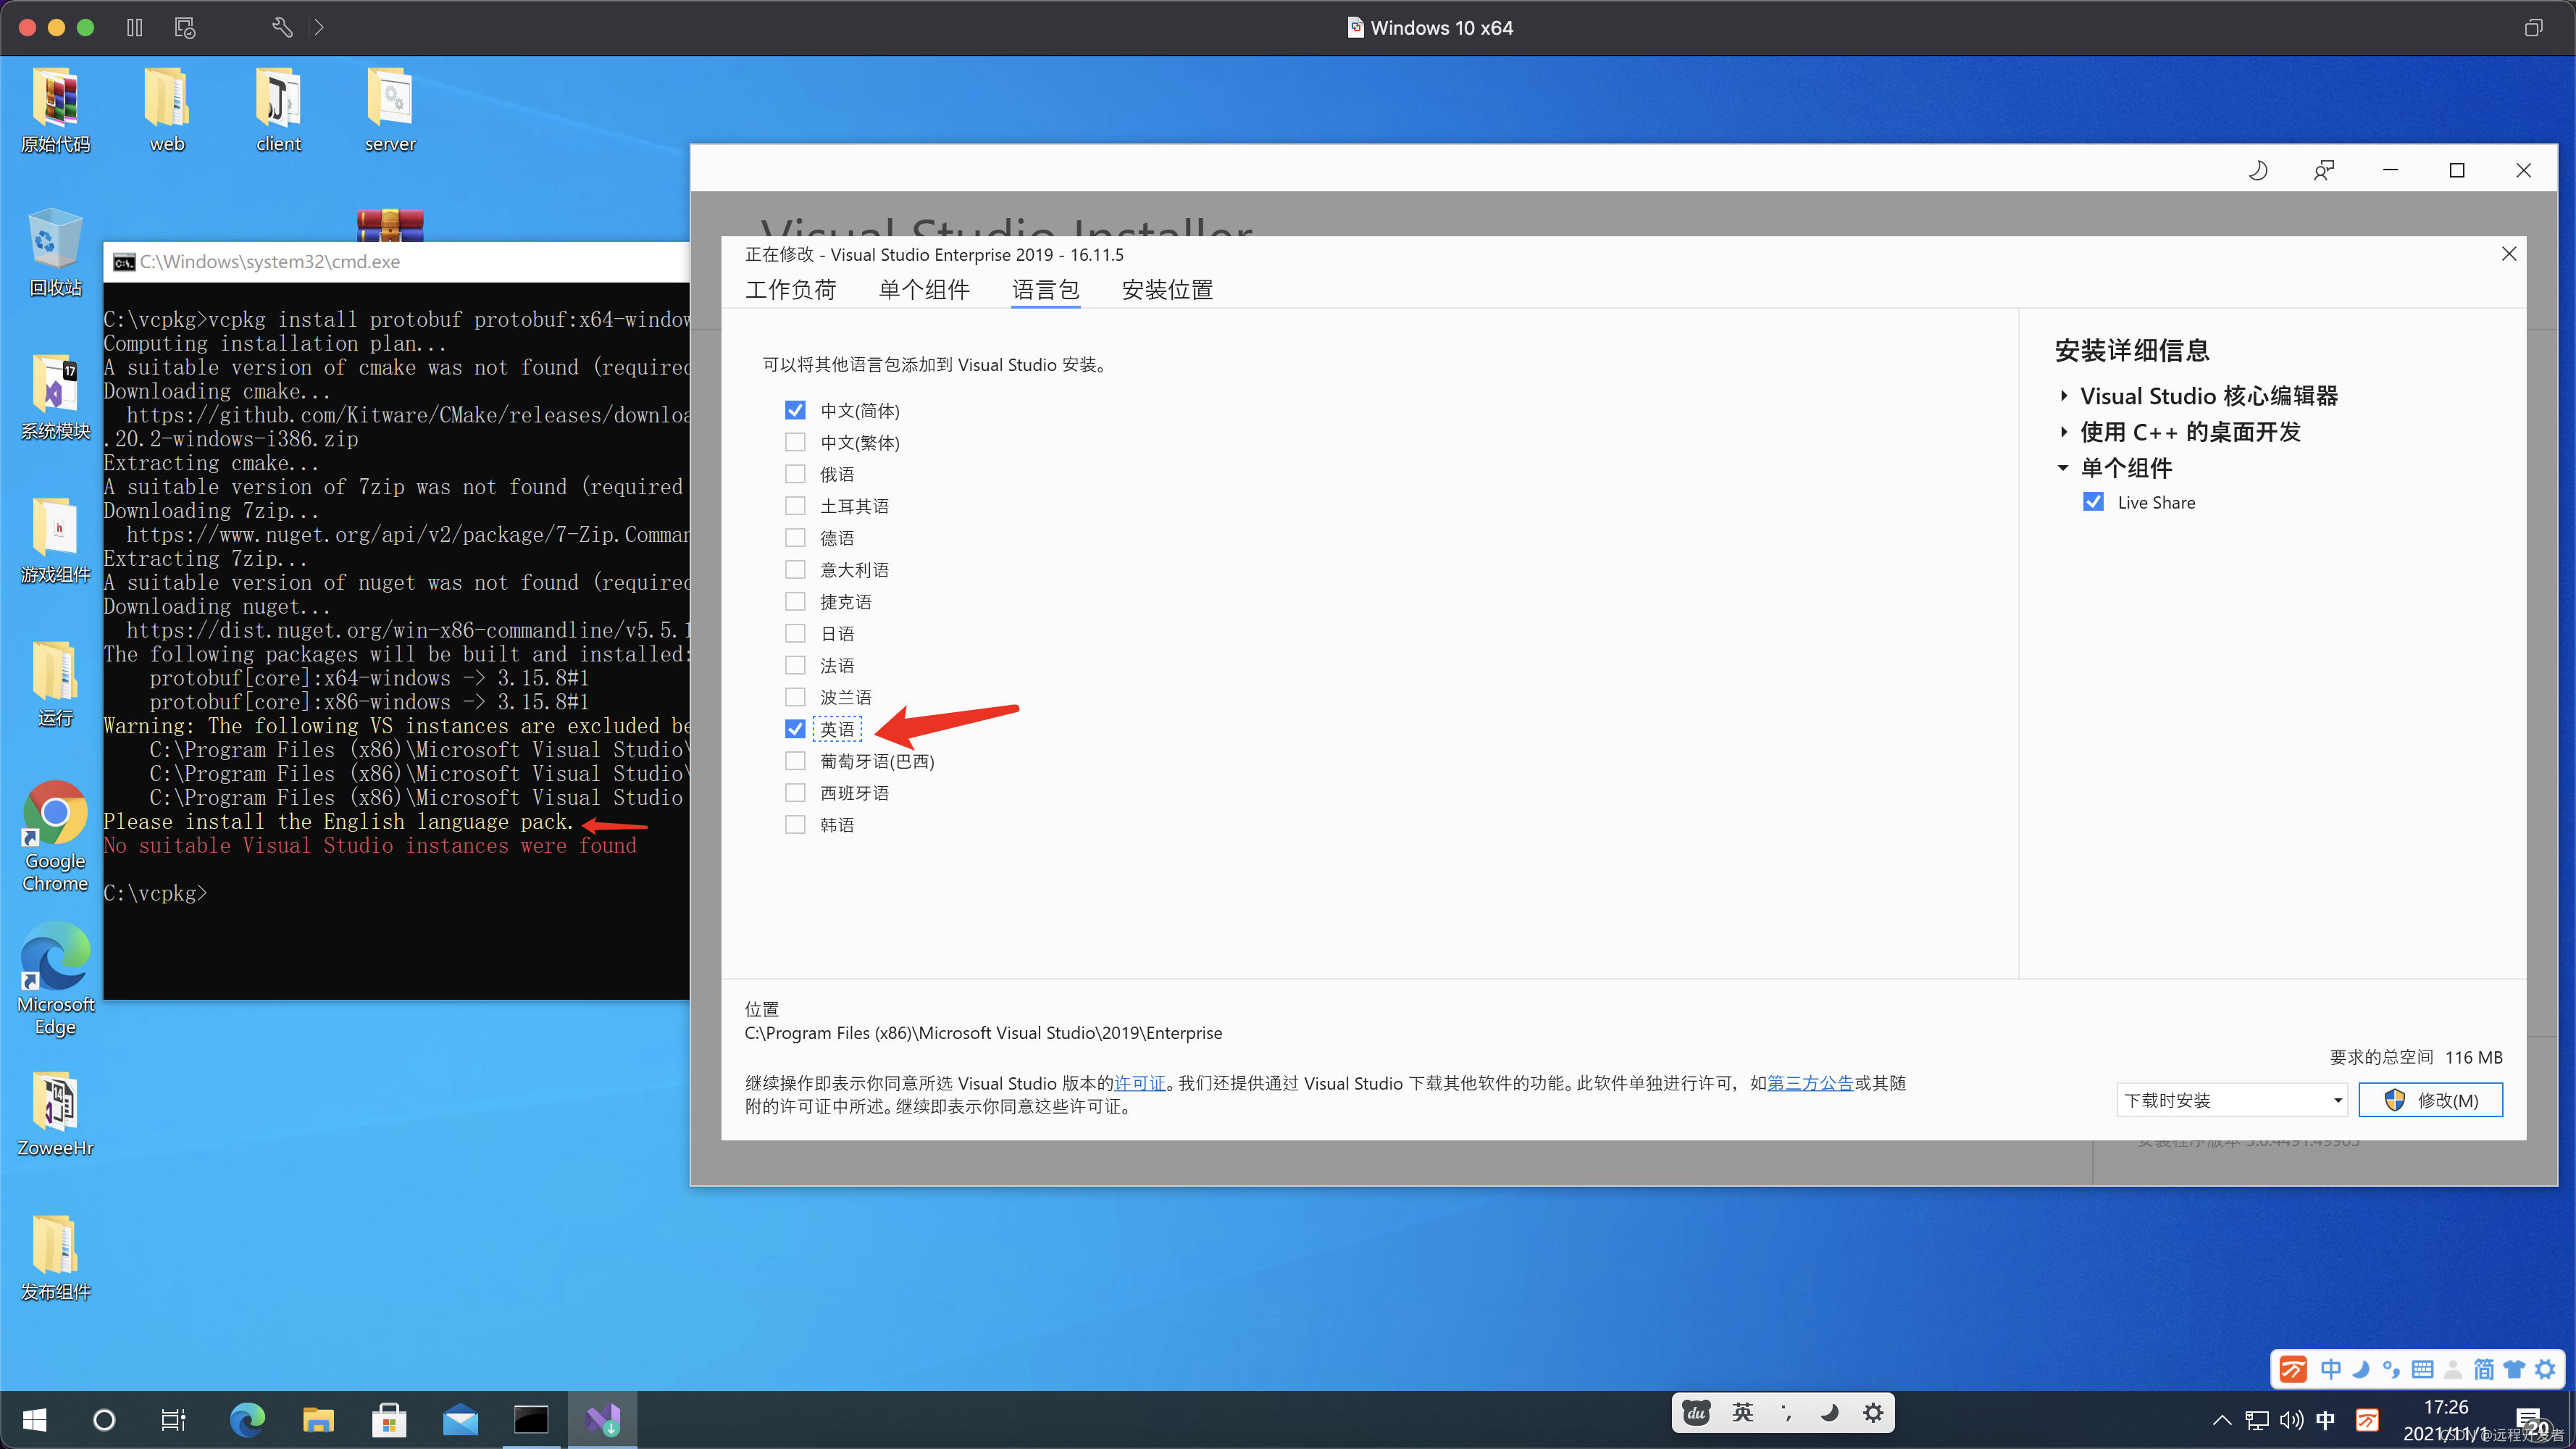Check the 中文(繁体) language pack
2576x1449 pixels.
pos(795,442)
